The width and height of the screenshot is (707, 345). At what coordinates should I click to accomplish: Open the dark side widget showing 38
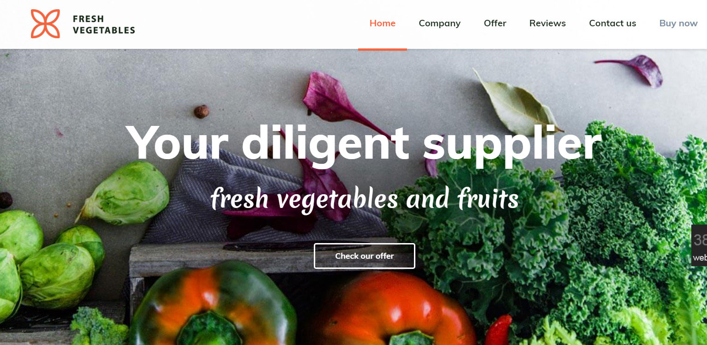[x=699, y=245]
